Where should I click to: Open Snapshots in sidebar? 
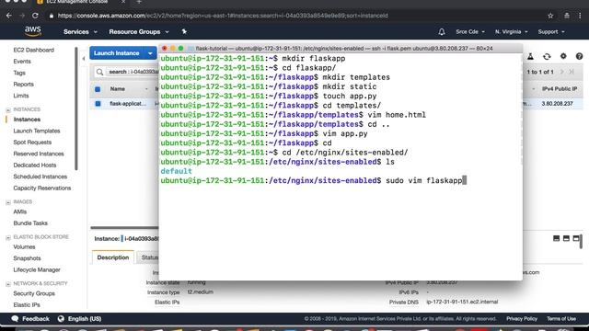coord(27,258)
